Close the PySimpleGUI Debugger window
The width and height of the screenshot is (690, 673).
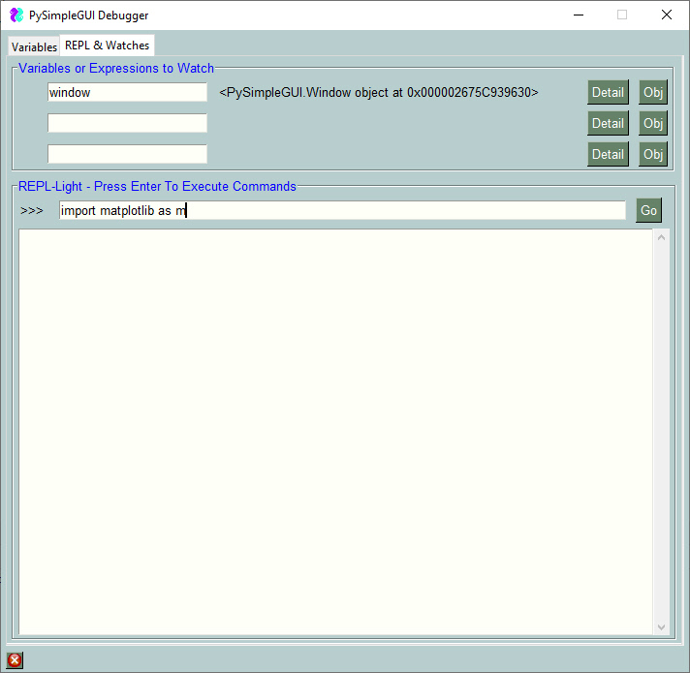tap(666, 15)
